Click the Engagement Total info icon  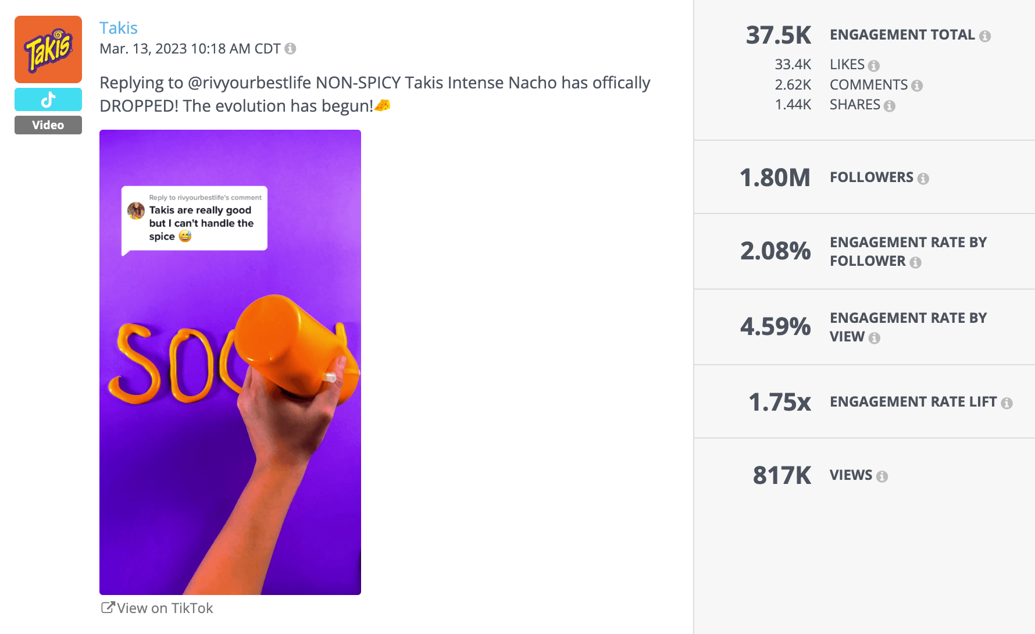click(x=985, y=35)
